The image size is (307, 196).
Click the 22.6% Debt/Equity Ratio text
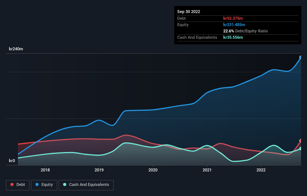coord(245,31)
